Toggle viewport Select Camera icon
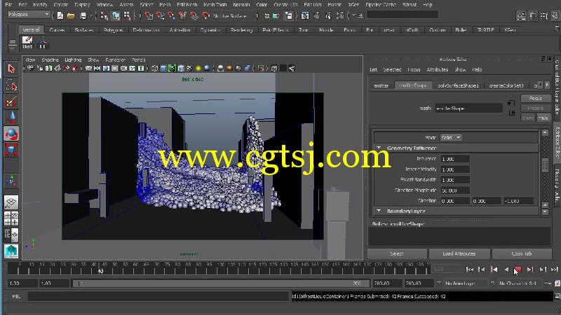561x315 pixels. [31, 68]
